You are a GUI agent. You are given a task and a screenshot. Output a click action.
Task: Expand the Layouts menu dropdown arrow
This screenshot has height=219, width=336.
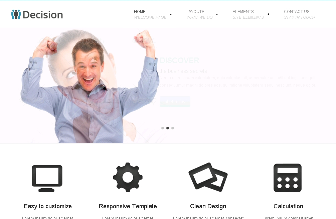[x=217, y=14]
